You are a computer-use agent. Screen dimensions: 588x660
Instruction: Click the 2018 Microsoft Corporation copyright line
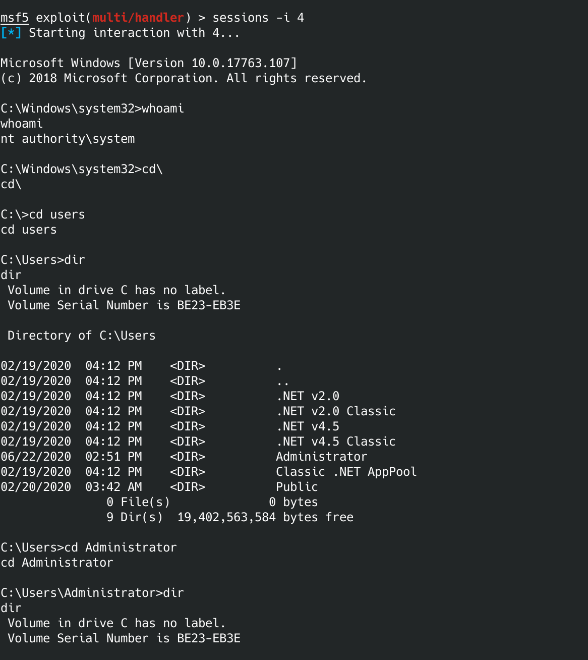[x=184, y=78]
